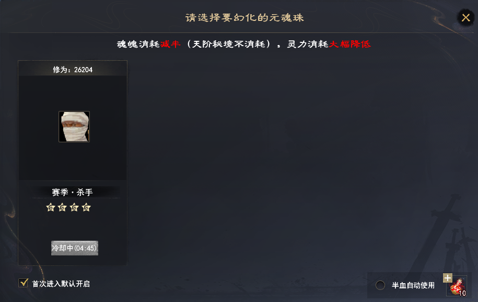Select the masked assassin portrait
Screen dimensions: 478x302
tap(74, 127)
